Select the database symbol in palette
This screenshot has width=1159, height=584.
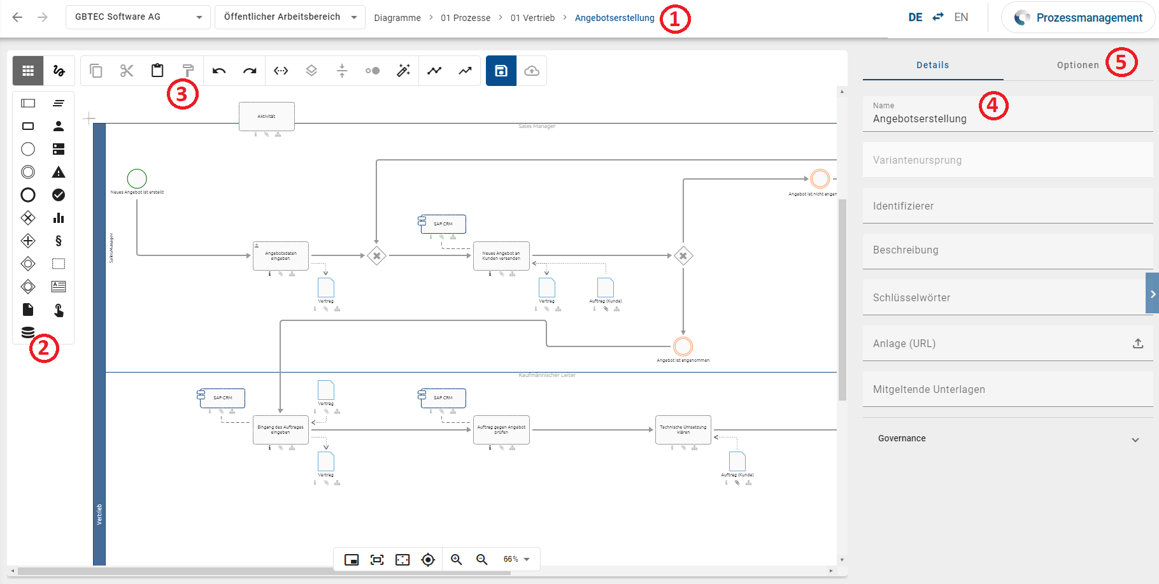(28, 332)
